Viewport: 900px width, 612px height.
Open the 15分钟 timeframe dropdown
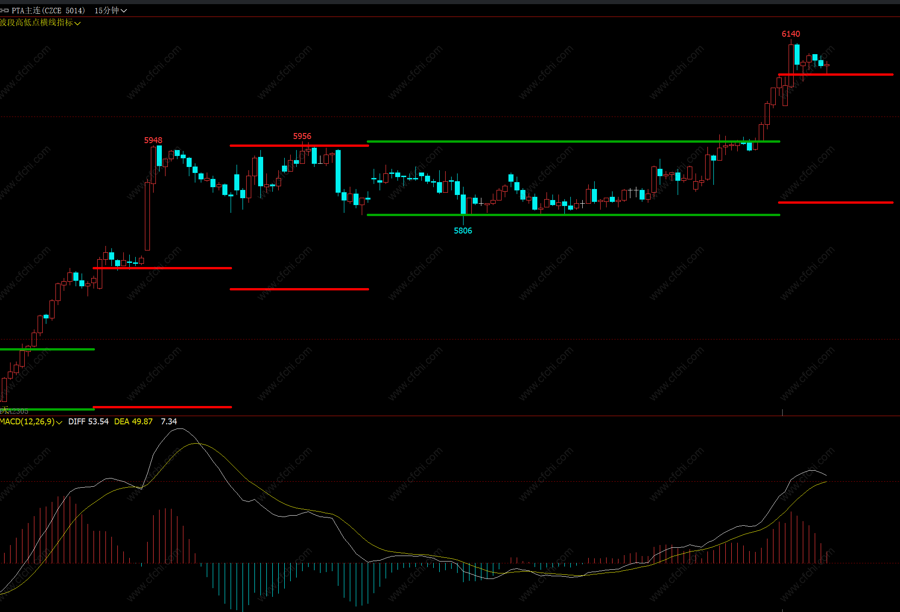(x=110, y=11)
